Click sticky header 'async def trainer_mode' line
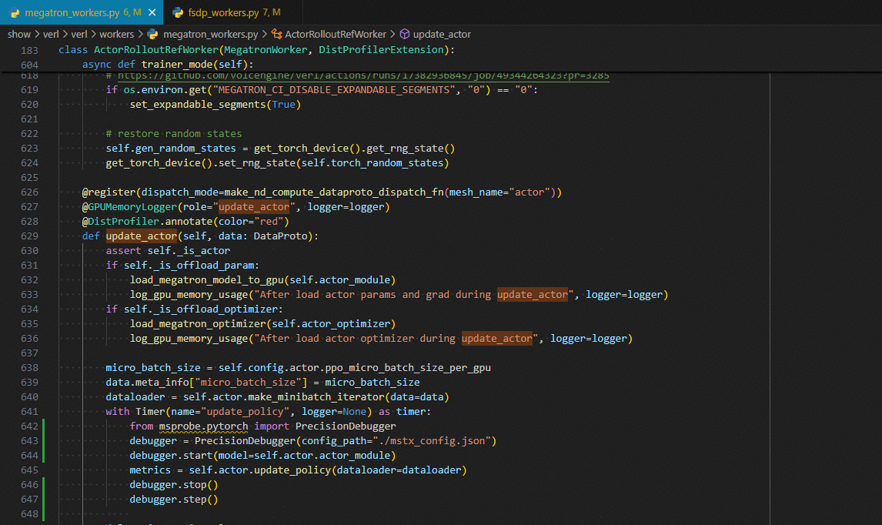 point(168,64)
